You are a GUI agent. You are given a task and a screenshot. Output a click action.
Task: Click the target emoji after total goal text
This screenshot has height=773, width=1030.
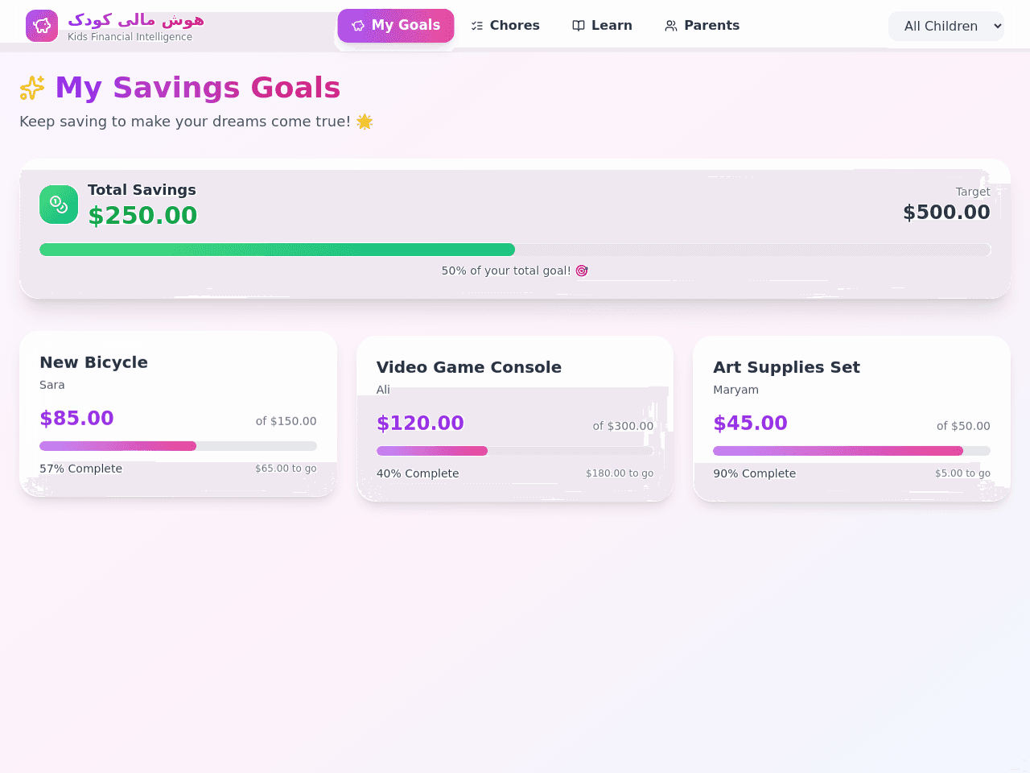point(582,271)
